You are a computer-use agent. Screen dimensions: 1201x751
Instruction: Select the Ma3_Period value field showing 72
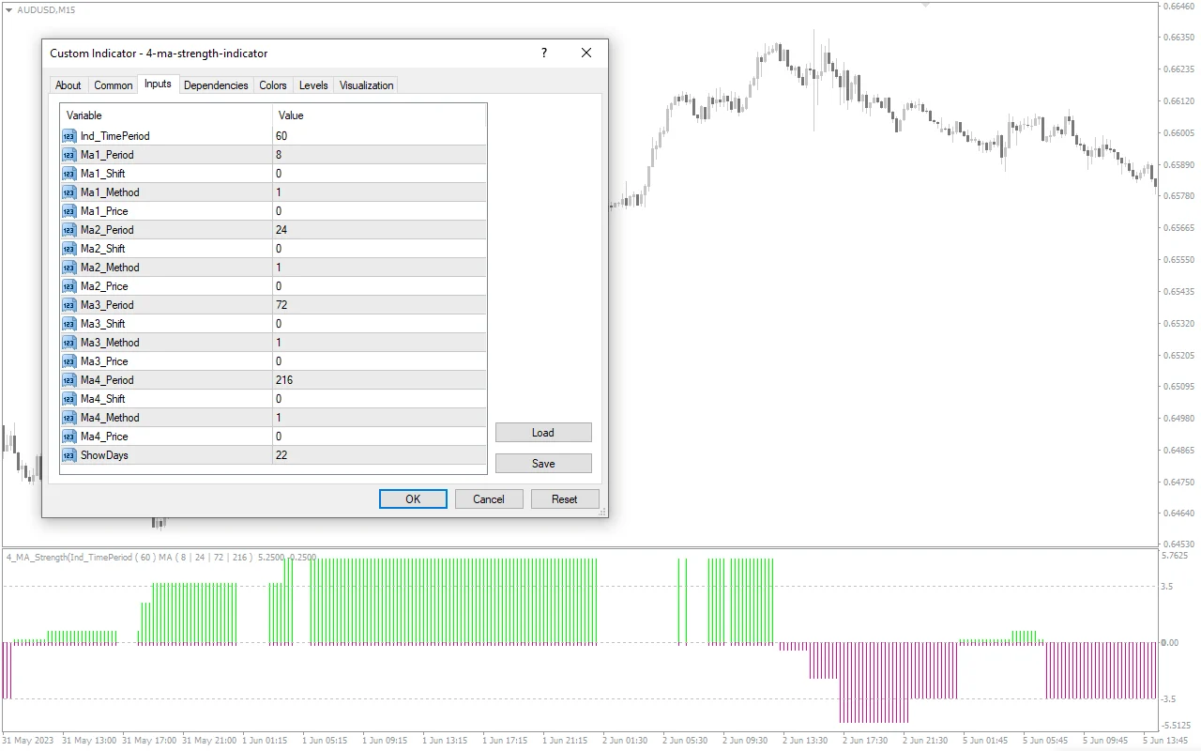[x=375, y=305]
